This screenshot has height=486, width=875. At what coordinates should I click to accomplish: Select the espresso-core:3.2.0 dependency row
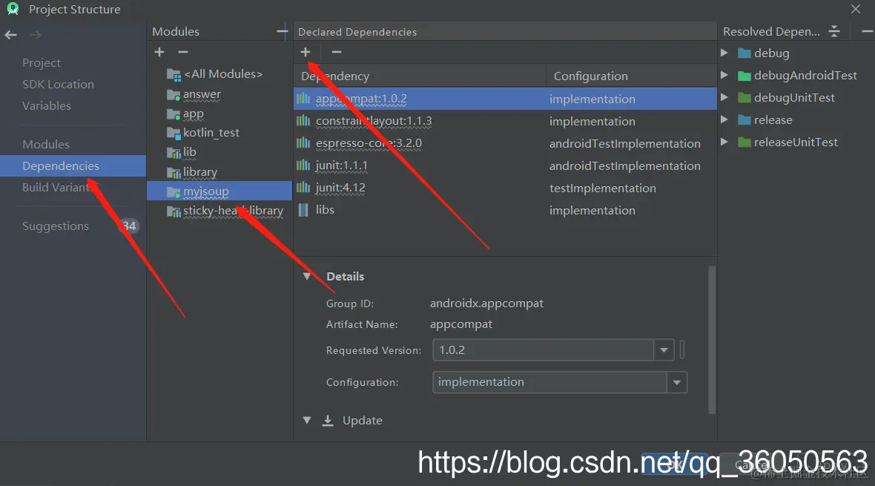click(505, 143)
